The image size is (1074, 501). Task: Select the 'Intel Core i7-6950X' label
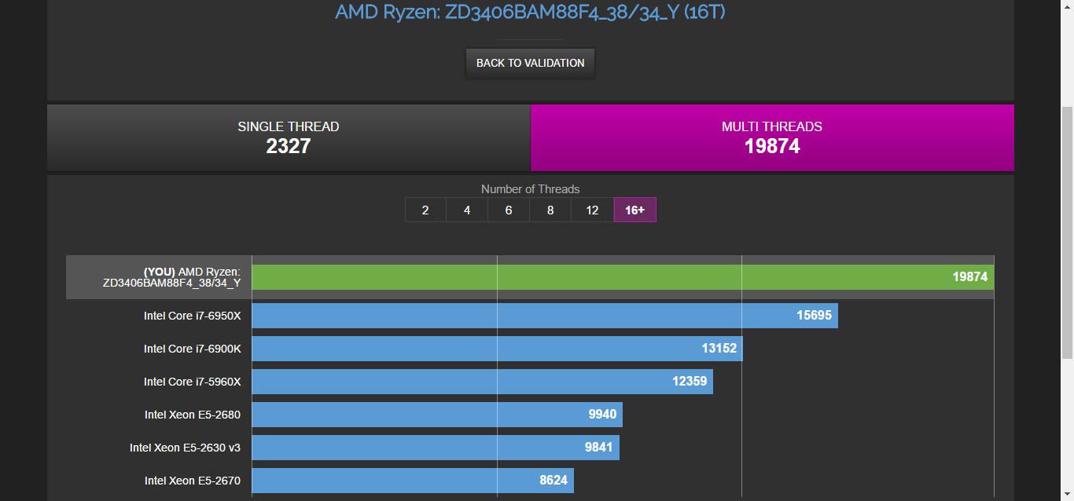point(193,316)
